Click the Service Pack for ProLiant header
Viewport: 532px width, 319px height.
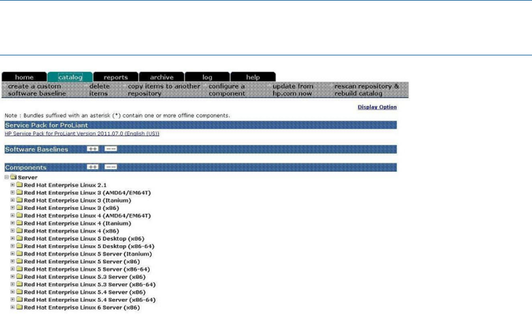[x=200, y=125]
